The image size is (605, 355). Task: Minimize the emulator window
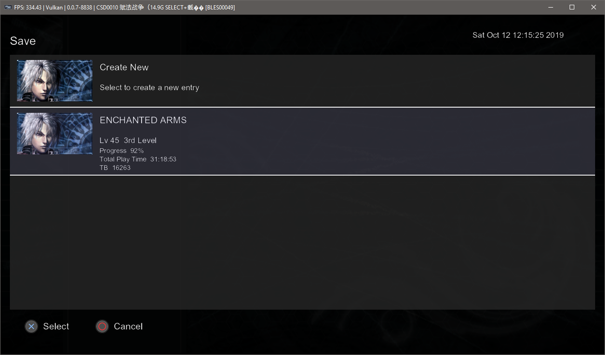550,7
